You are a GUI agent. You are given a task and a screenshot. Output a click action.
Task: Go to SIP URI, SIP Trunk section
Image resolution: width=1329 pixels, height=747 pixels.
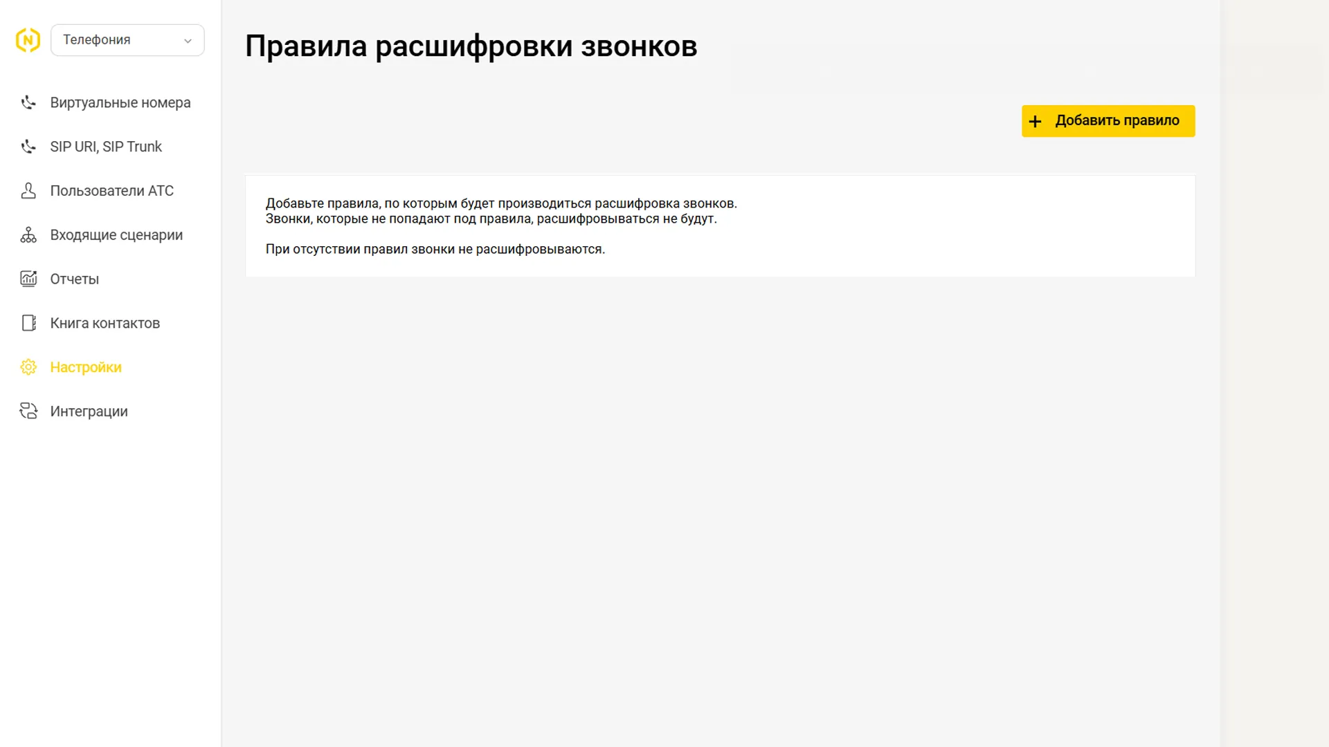tap(105, 147)
